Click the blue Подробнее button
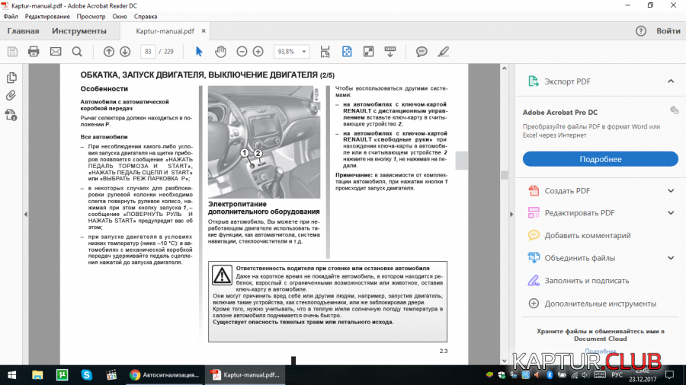 (x=601, y=159)
